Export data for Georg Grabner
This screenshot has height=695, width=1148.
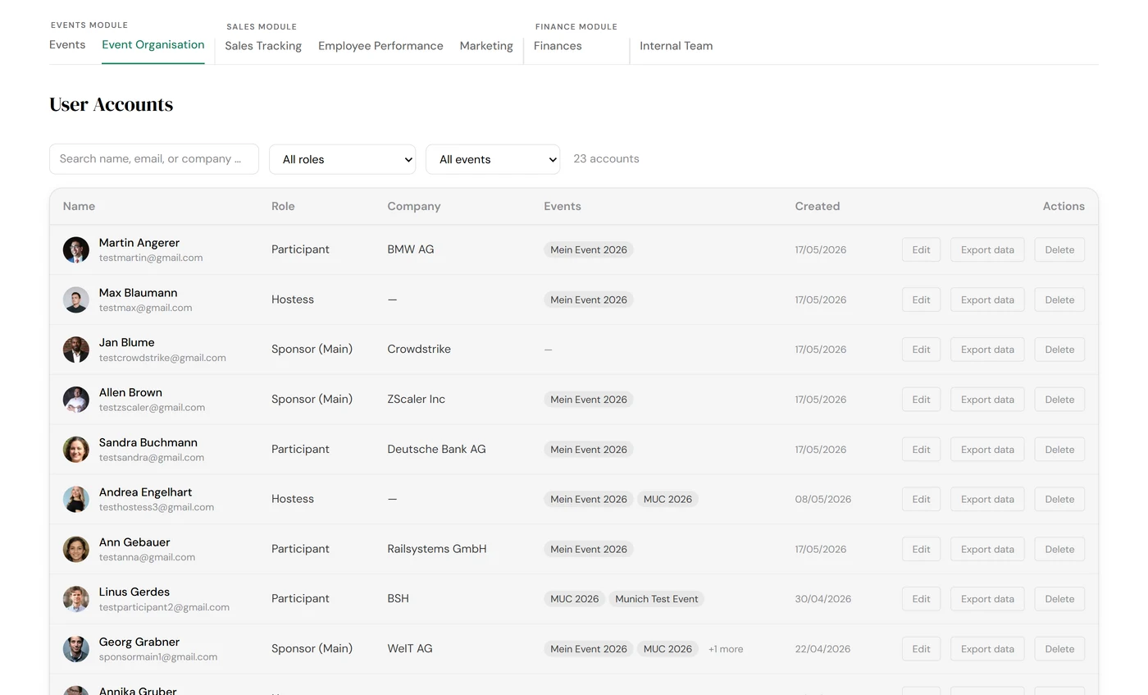pos(987,649)
